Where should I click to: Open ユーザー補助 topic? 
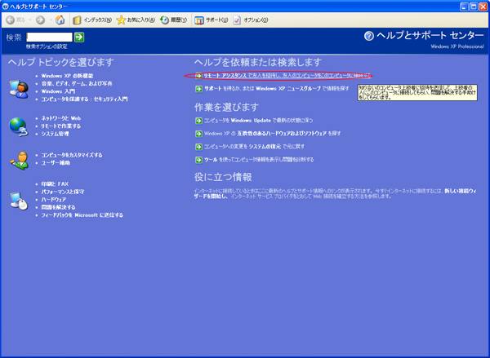point(56,163)
